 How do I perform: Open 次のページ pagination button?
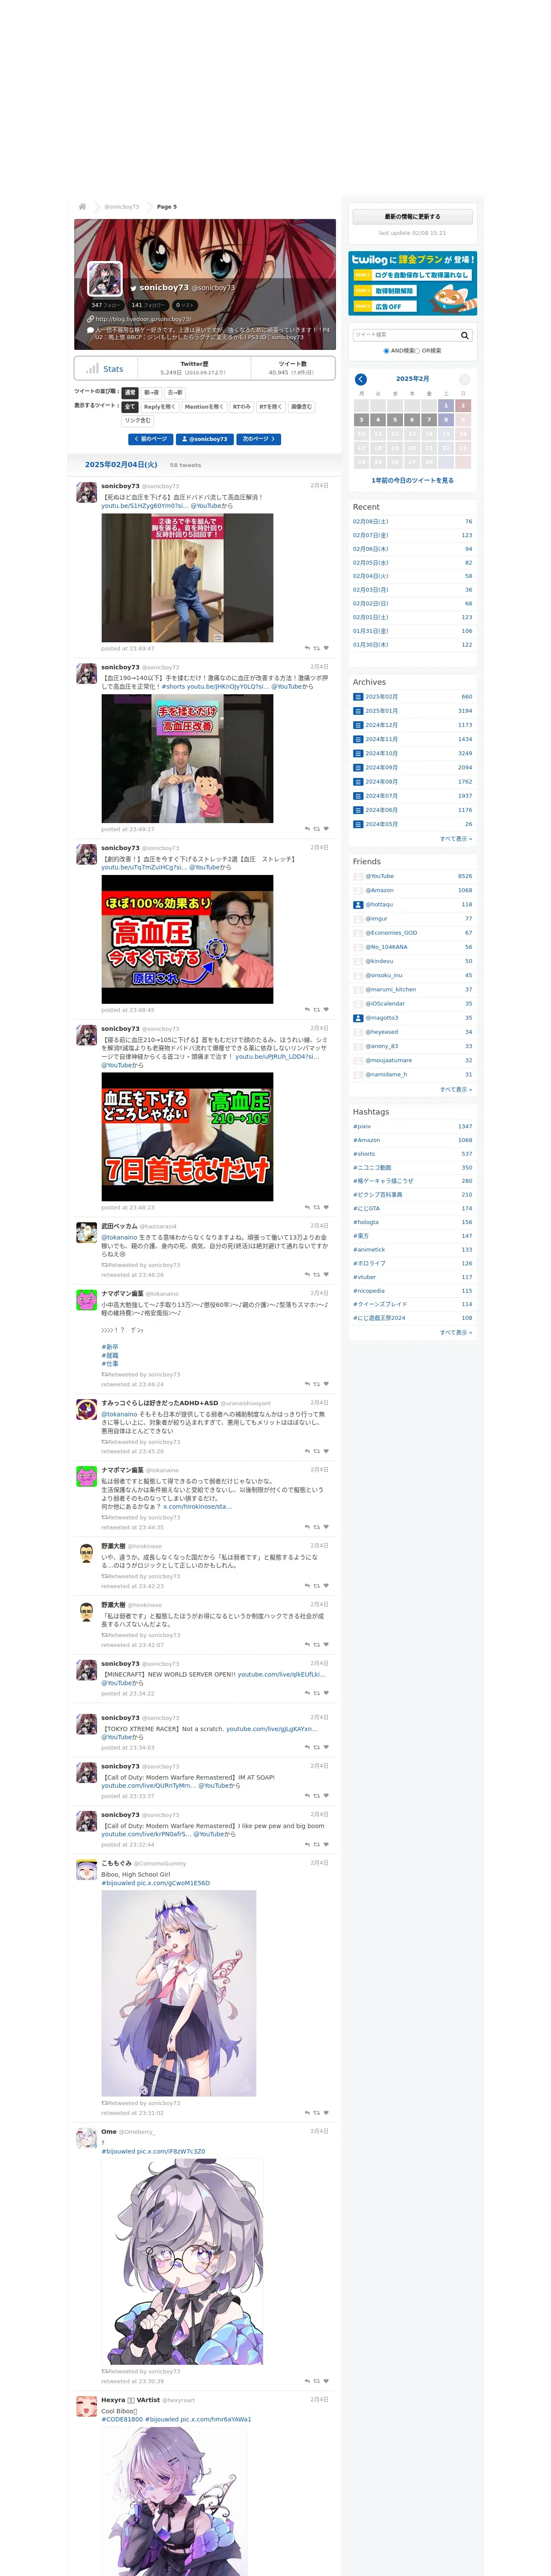point(259,439)
